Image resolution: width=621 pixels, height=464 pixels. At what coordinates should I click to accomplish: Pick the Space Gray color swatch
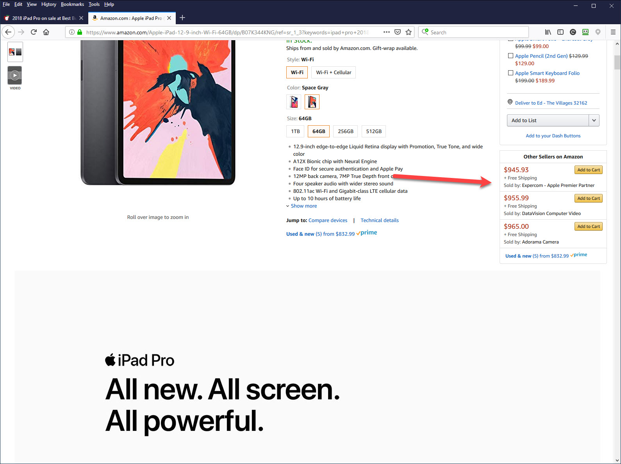[312, 102]
